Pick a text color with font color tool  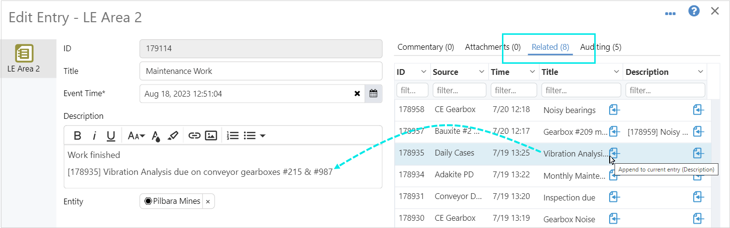coord(156,136)
